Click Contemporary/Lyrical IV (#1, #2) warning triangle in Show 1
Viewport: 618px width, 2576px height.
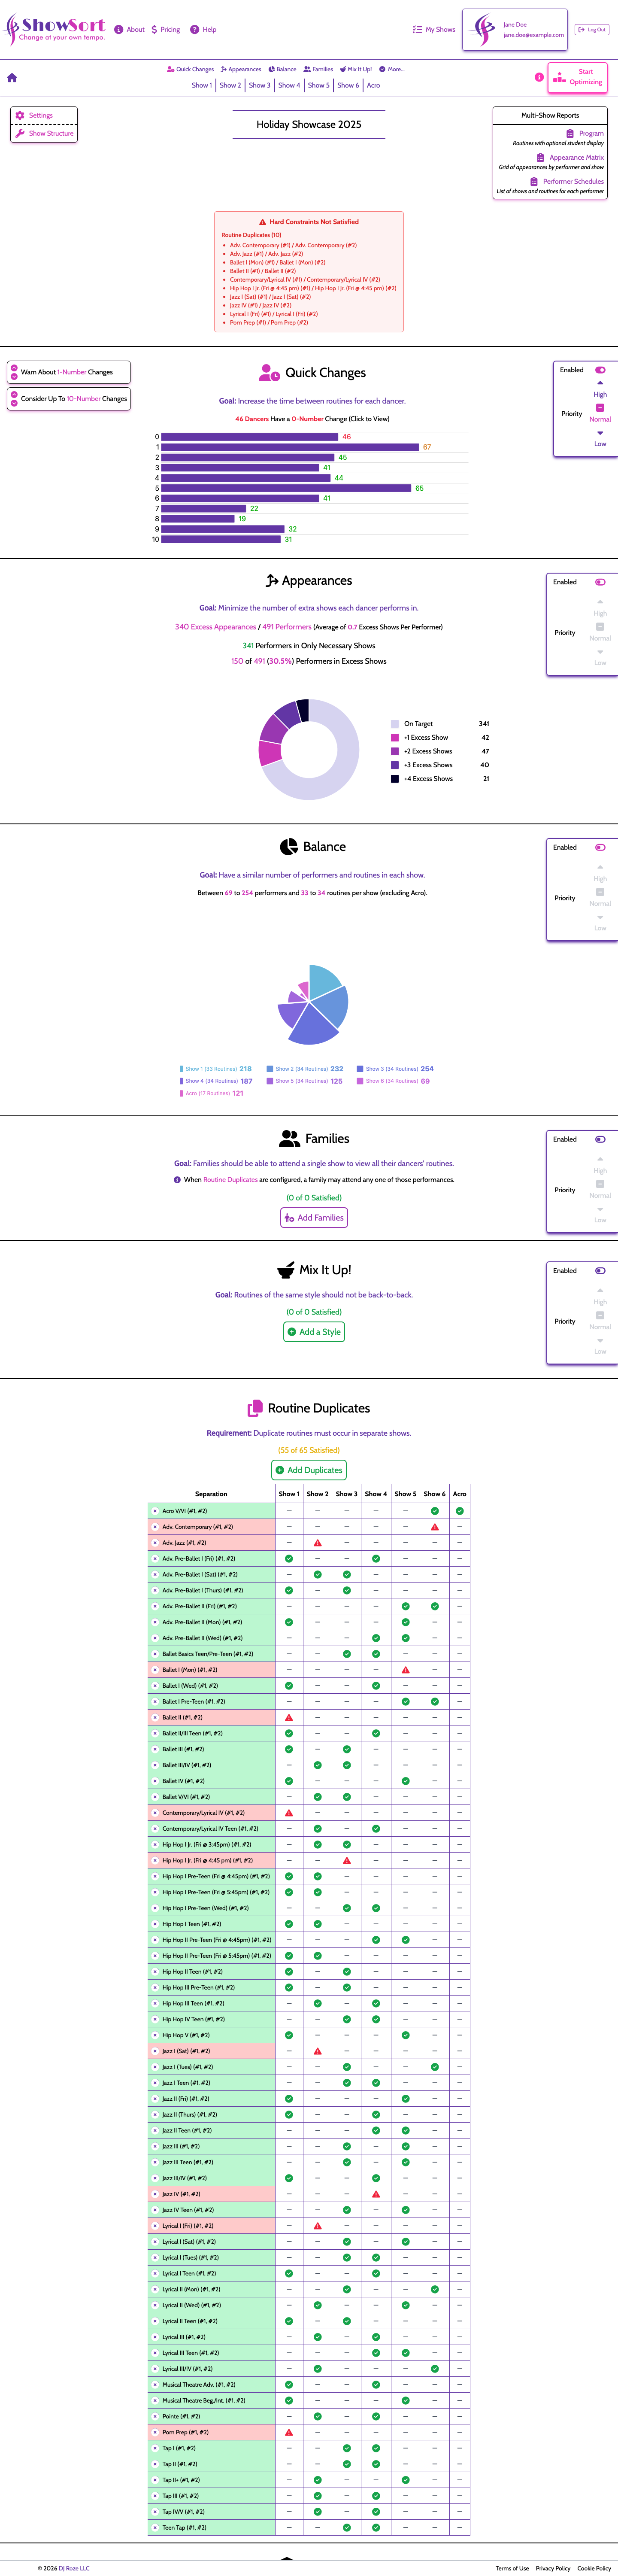tap(289, 1813)
